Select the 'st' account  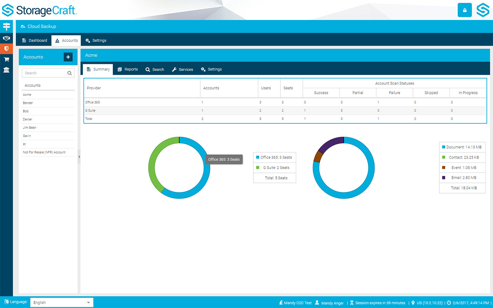click(48, 144)
